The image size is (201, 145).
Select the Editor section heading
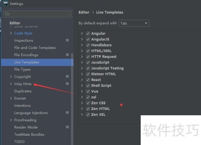click(15, 23)
